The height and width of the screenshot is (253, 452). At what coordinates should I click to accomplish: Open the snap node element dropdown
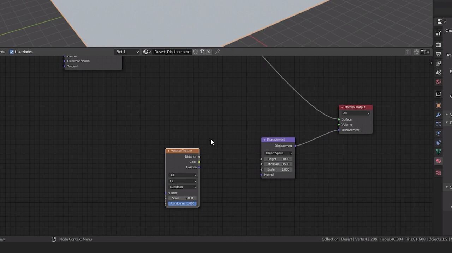425,52
